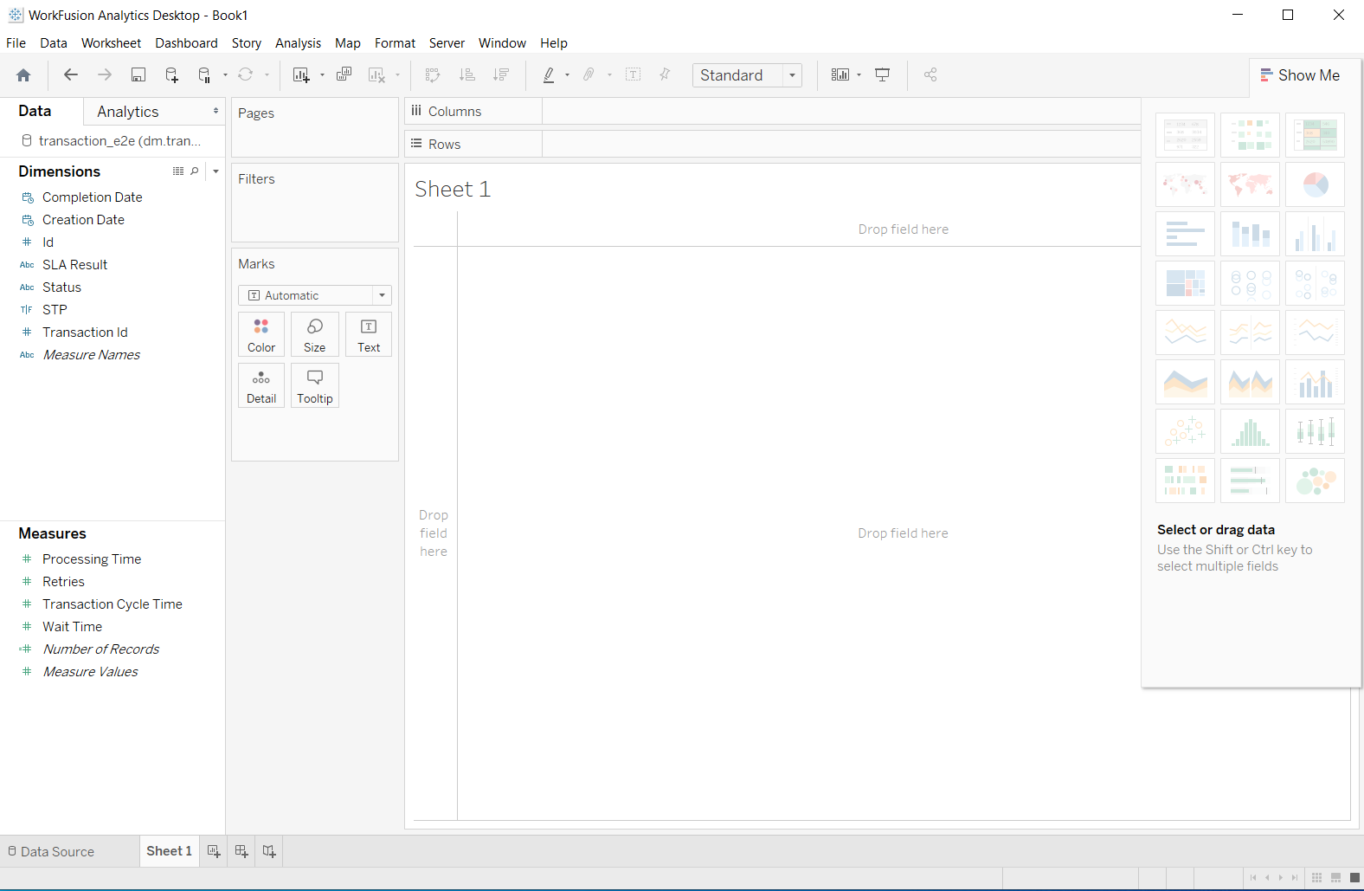Click the Sheet 1 title
Viewport: 1364px width, 891px height.
coord(453,190)
